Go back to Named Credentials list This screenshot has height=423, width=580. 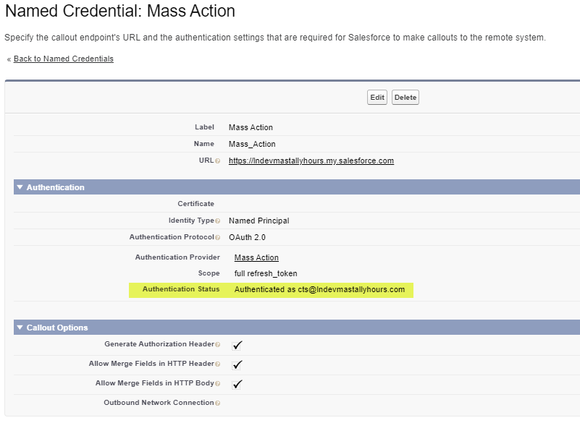(x=63, y=59)
